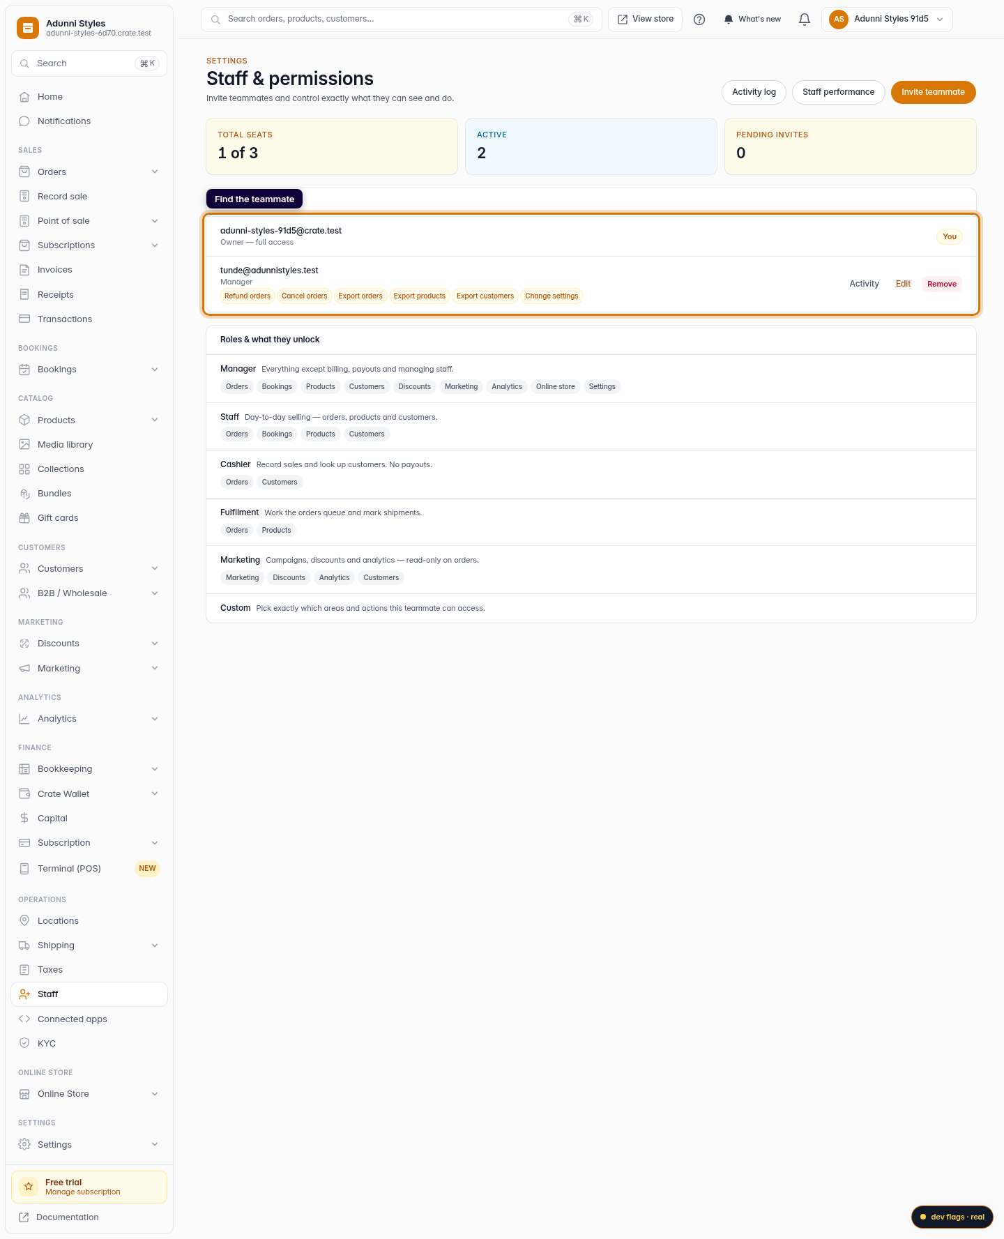
Task: Expand the Point of sale chevron
Action: pyautogui.click(x=155, y=221)
